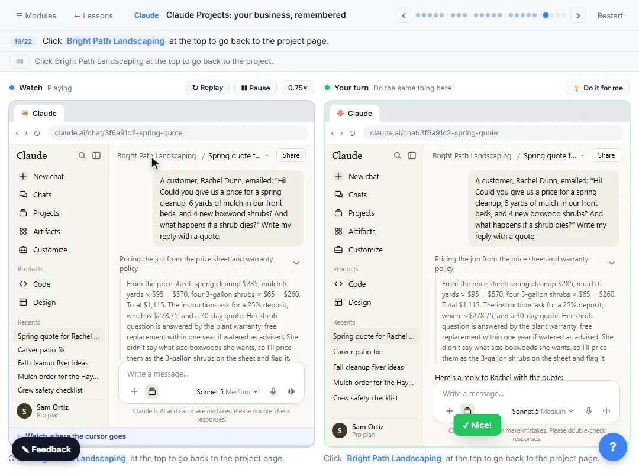Click the project briefcase icon in the left message box
Screen dimensions: 639x473
pos(152,391)
